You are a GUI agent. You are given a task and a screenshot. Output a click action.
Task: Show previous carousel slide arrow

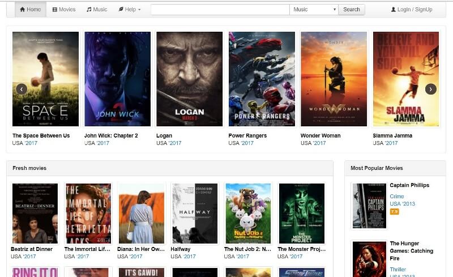pos(22,89)
